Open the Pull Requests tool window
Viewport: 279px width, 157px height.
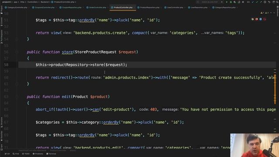tap(2, 37)
